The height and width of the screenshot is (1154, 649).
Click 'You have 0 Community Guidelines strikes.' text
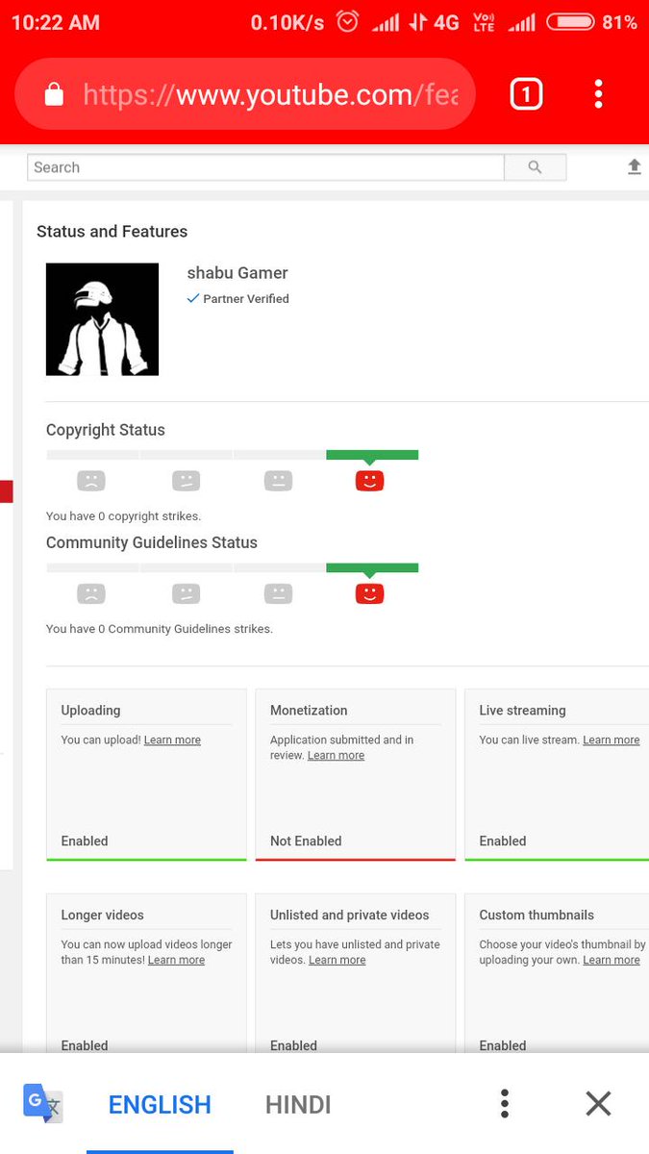[160, 629]
